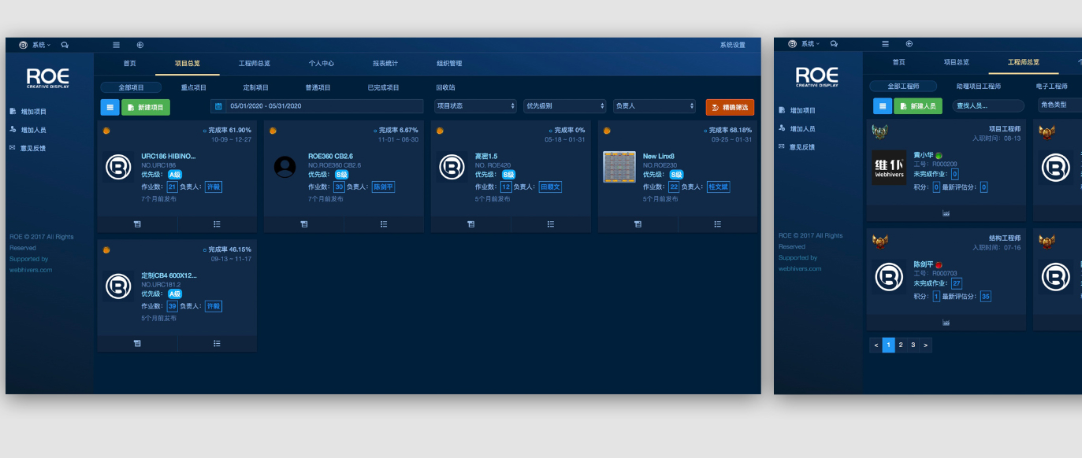Go to page 2 in engineer pagination

point(901,345)
